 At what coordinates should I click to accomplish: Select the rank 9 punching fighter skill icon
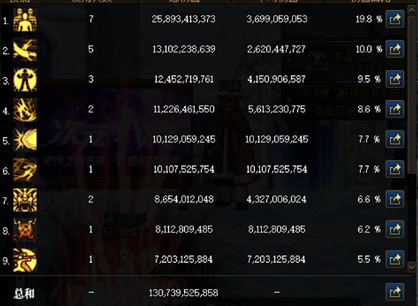[25, 260]
